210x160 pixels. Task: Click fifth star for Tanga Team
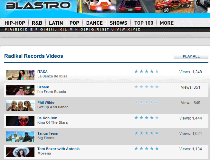pos(157,133)
